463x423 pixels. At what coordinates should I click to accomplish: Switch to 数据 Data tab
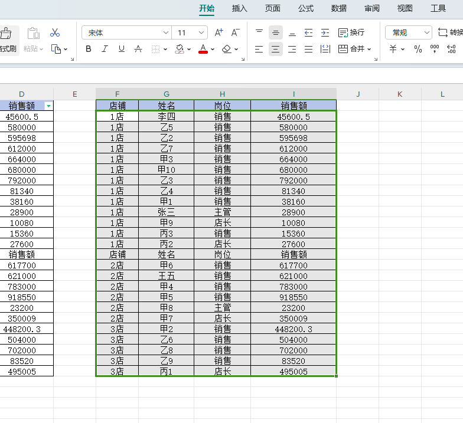click(339, 8)
